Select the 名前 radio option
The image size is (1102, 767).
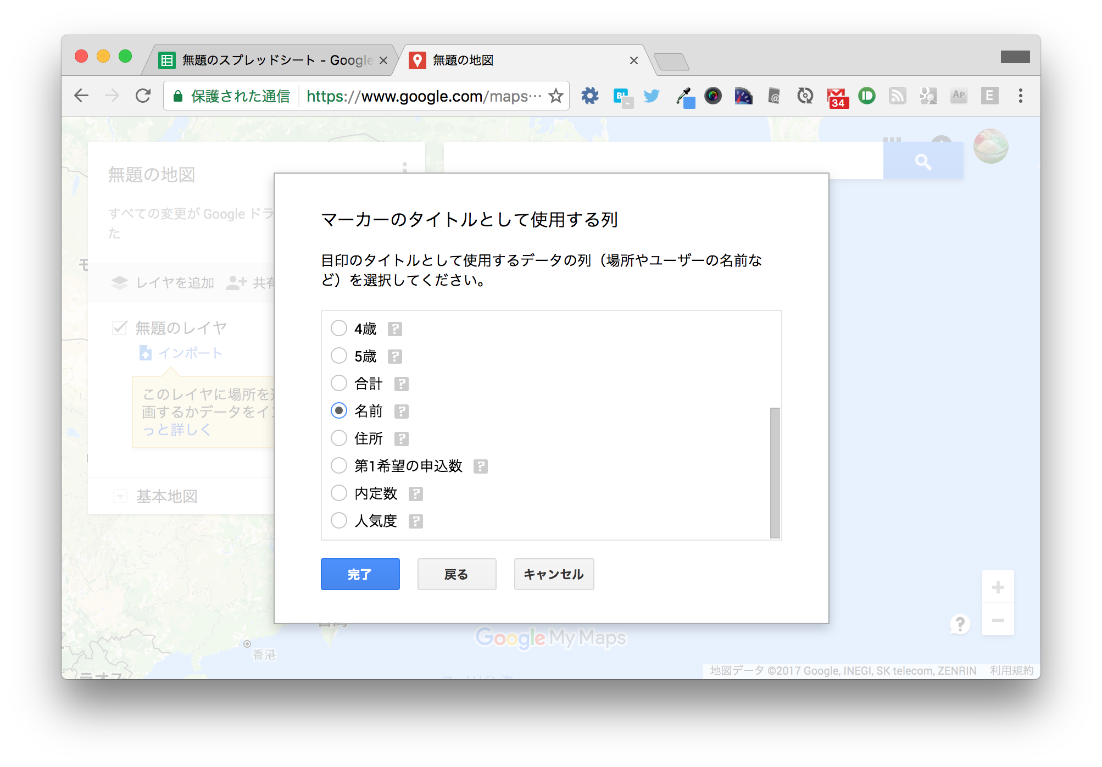point(339,411)
